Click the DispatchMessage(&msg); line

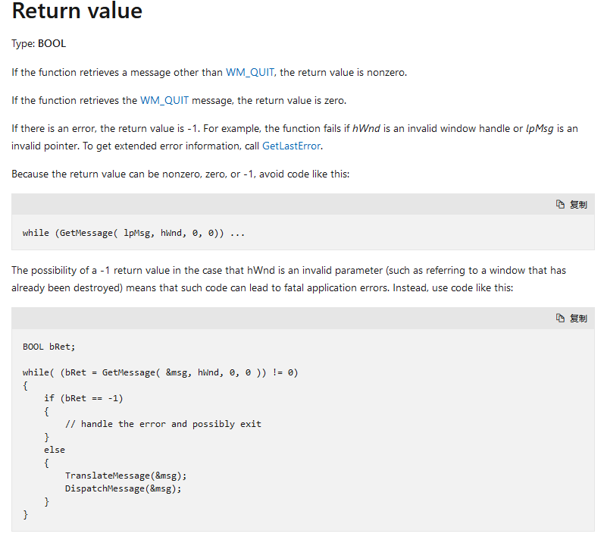124,488
